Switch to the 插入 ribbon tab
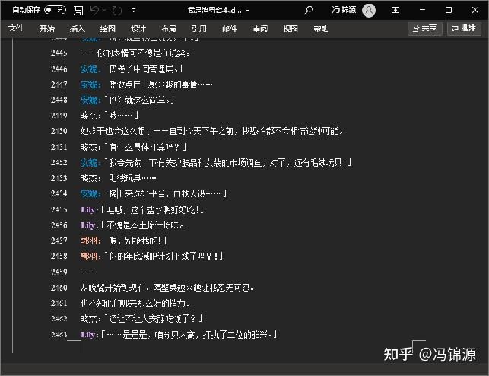This screenshot has height=376, width=489. [x=77, y=29]
